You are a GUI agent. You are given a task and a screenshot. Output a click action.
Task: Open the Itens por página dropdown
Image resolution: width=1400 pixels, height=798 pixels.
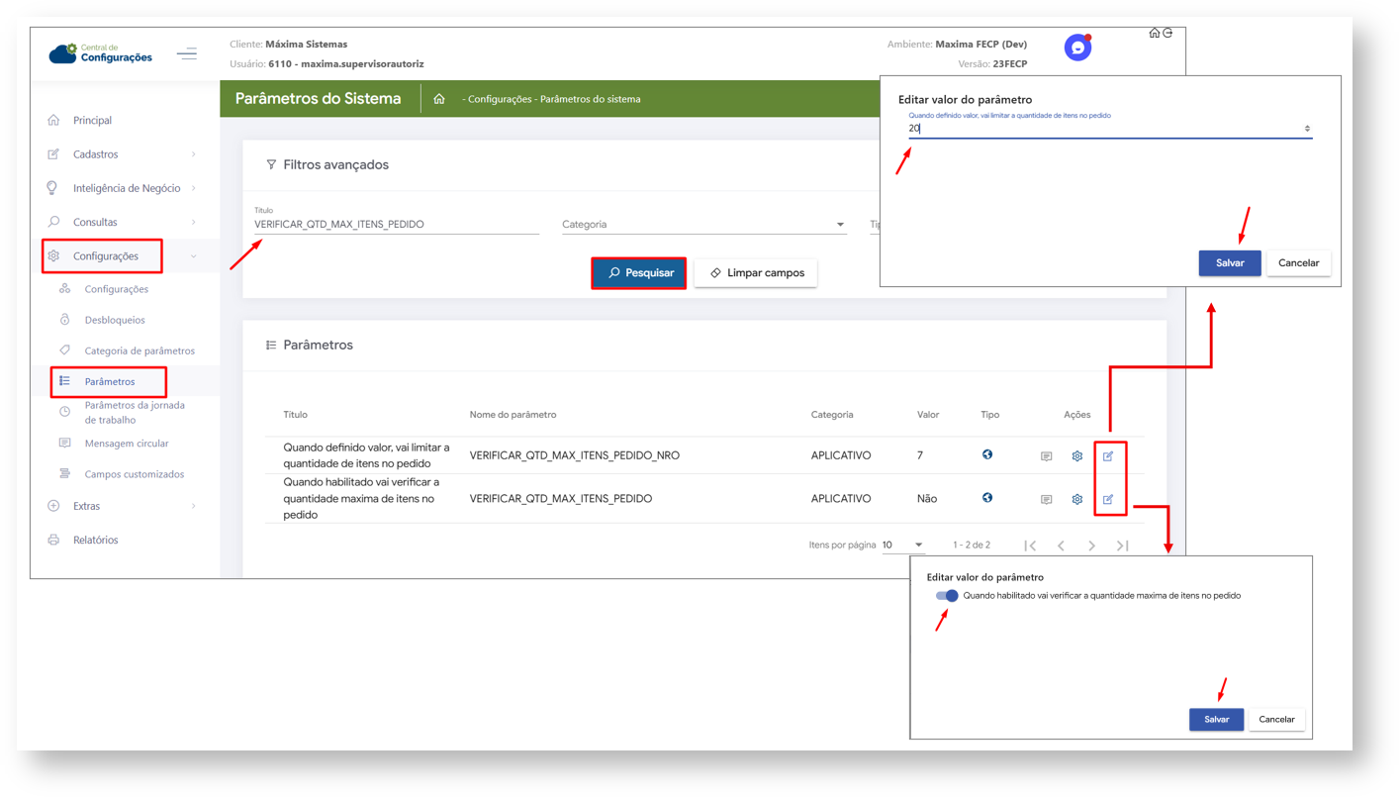902,546
